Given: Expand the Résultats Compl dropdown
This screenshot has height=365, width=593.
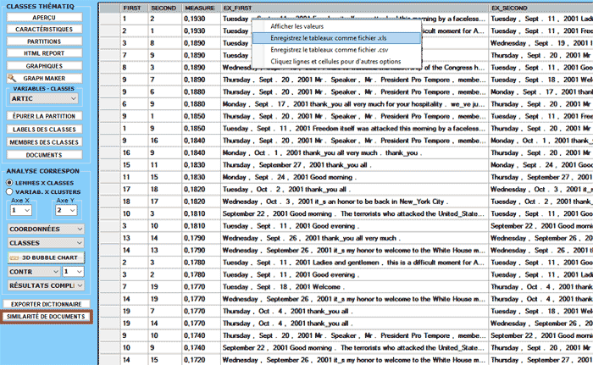Looking at the screenshot, I should coord(46,285).
